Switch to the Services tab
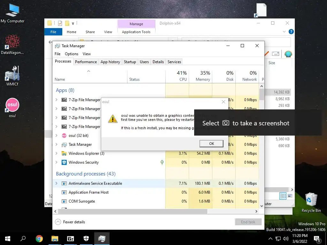This screenshot has width=327, height=245. (174, 62)
